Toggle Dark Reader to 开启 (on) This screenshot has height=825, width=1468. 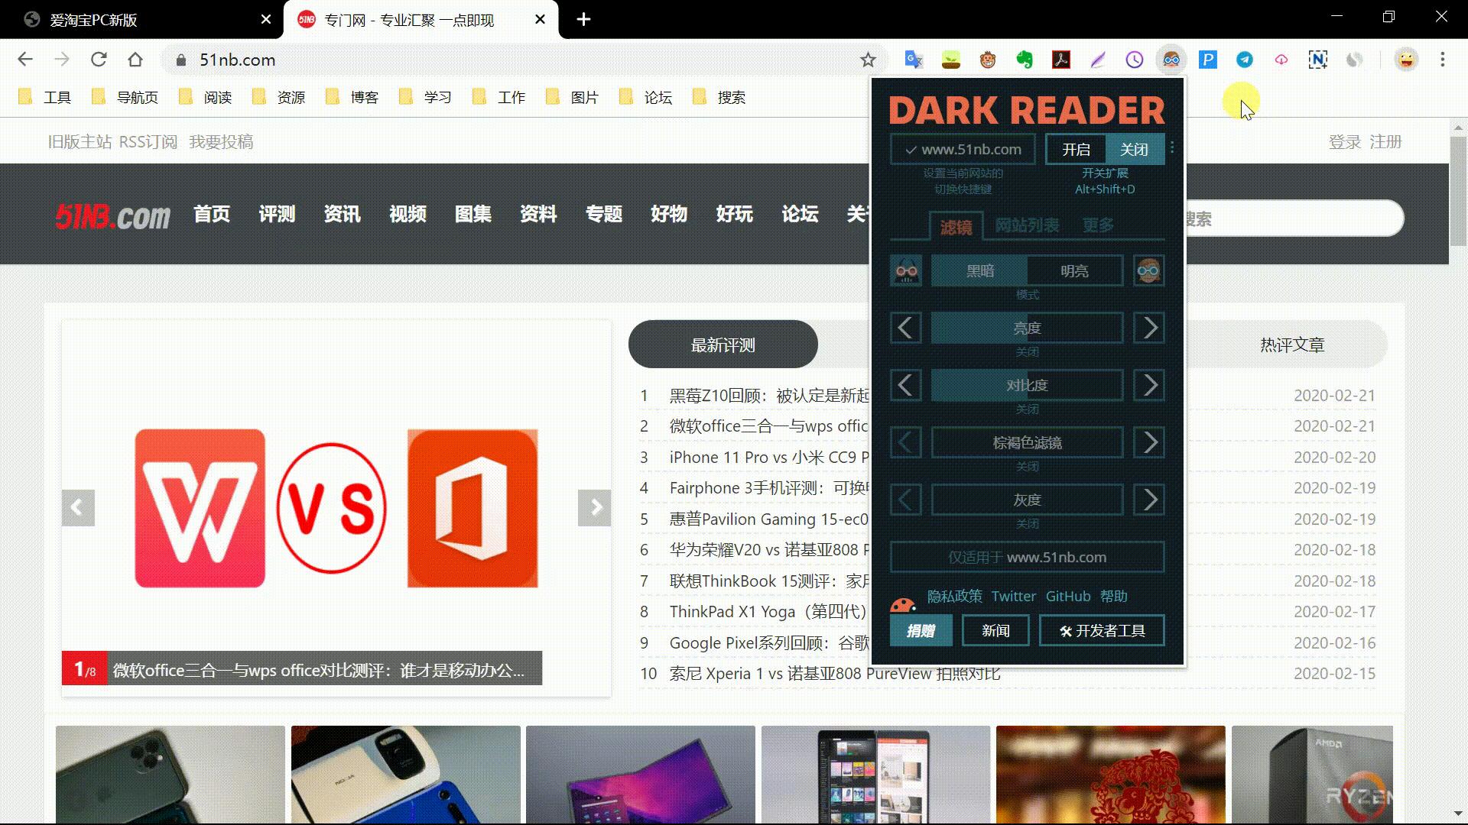point(1076,150)
